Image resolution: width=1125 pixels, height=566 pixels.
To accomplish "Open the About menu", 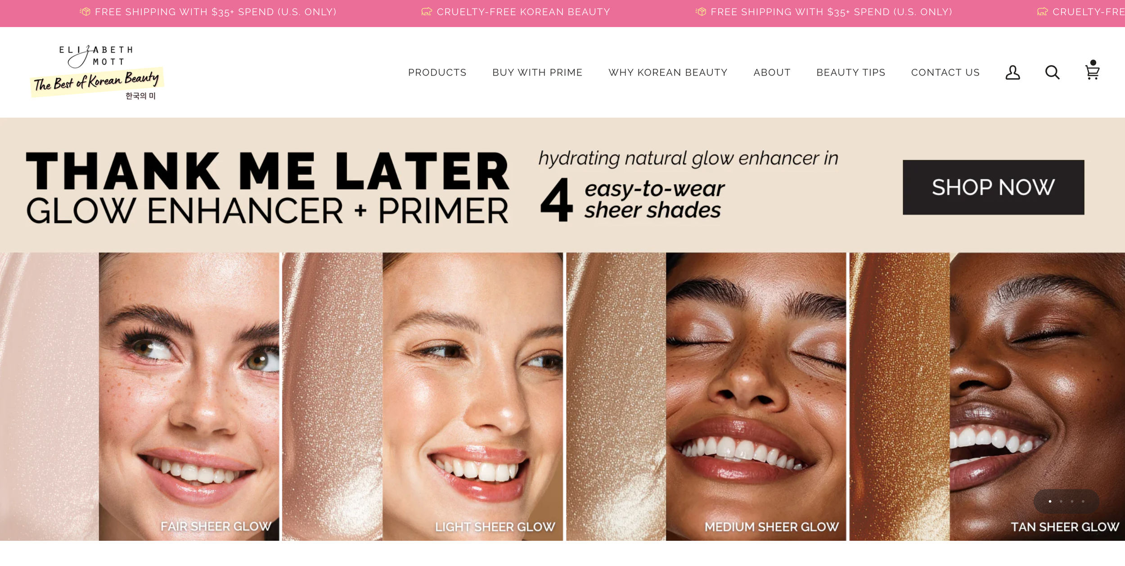I will [772, 72].
